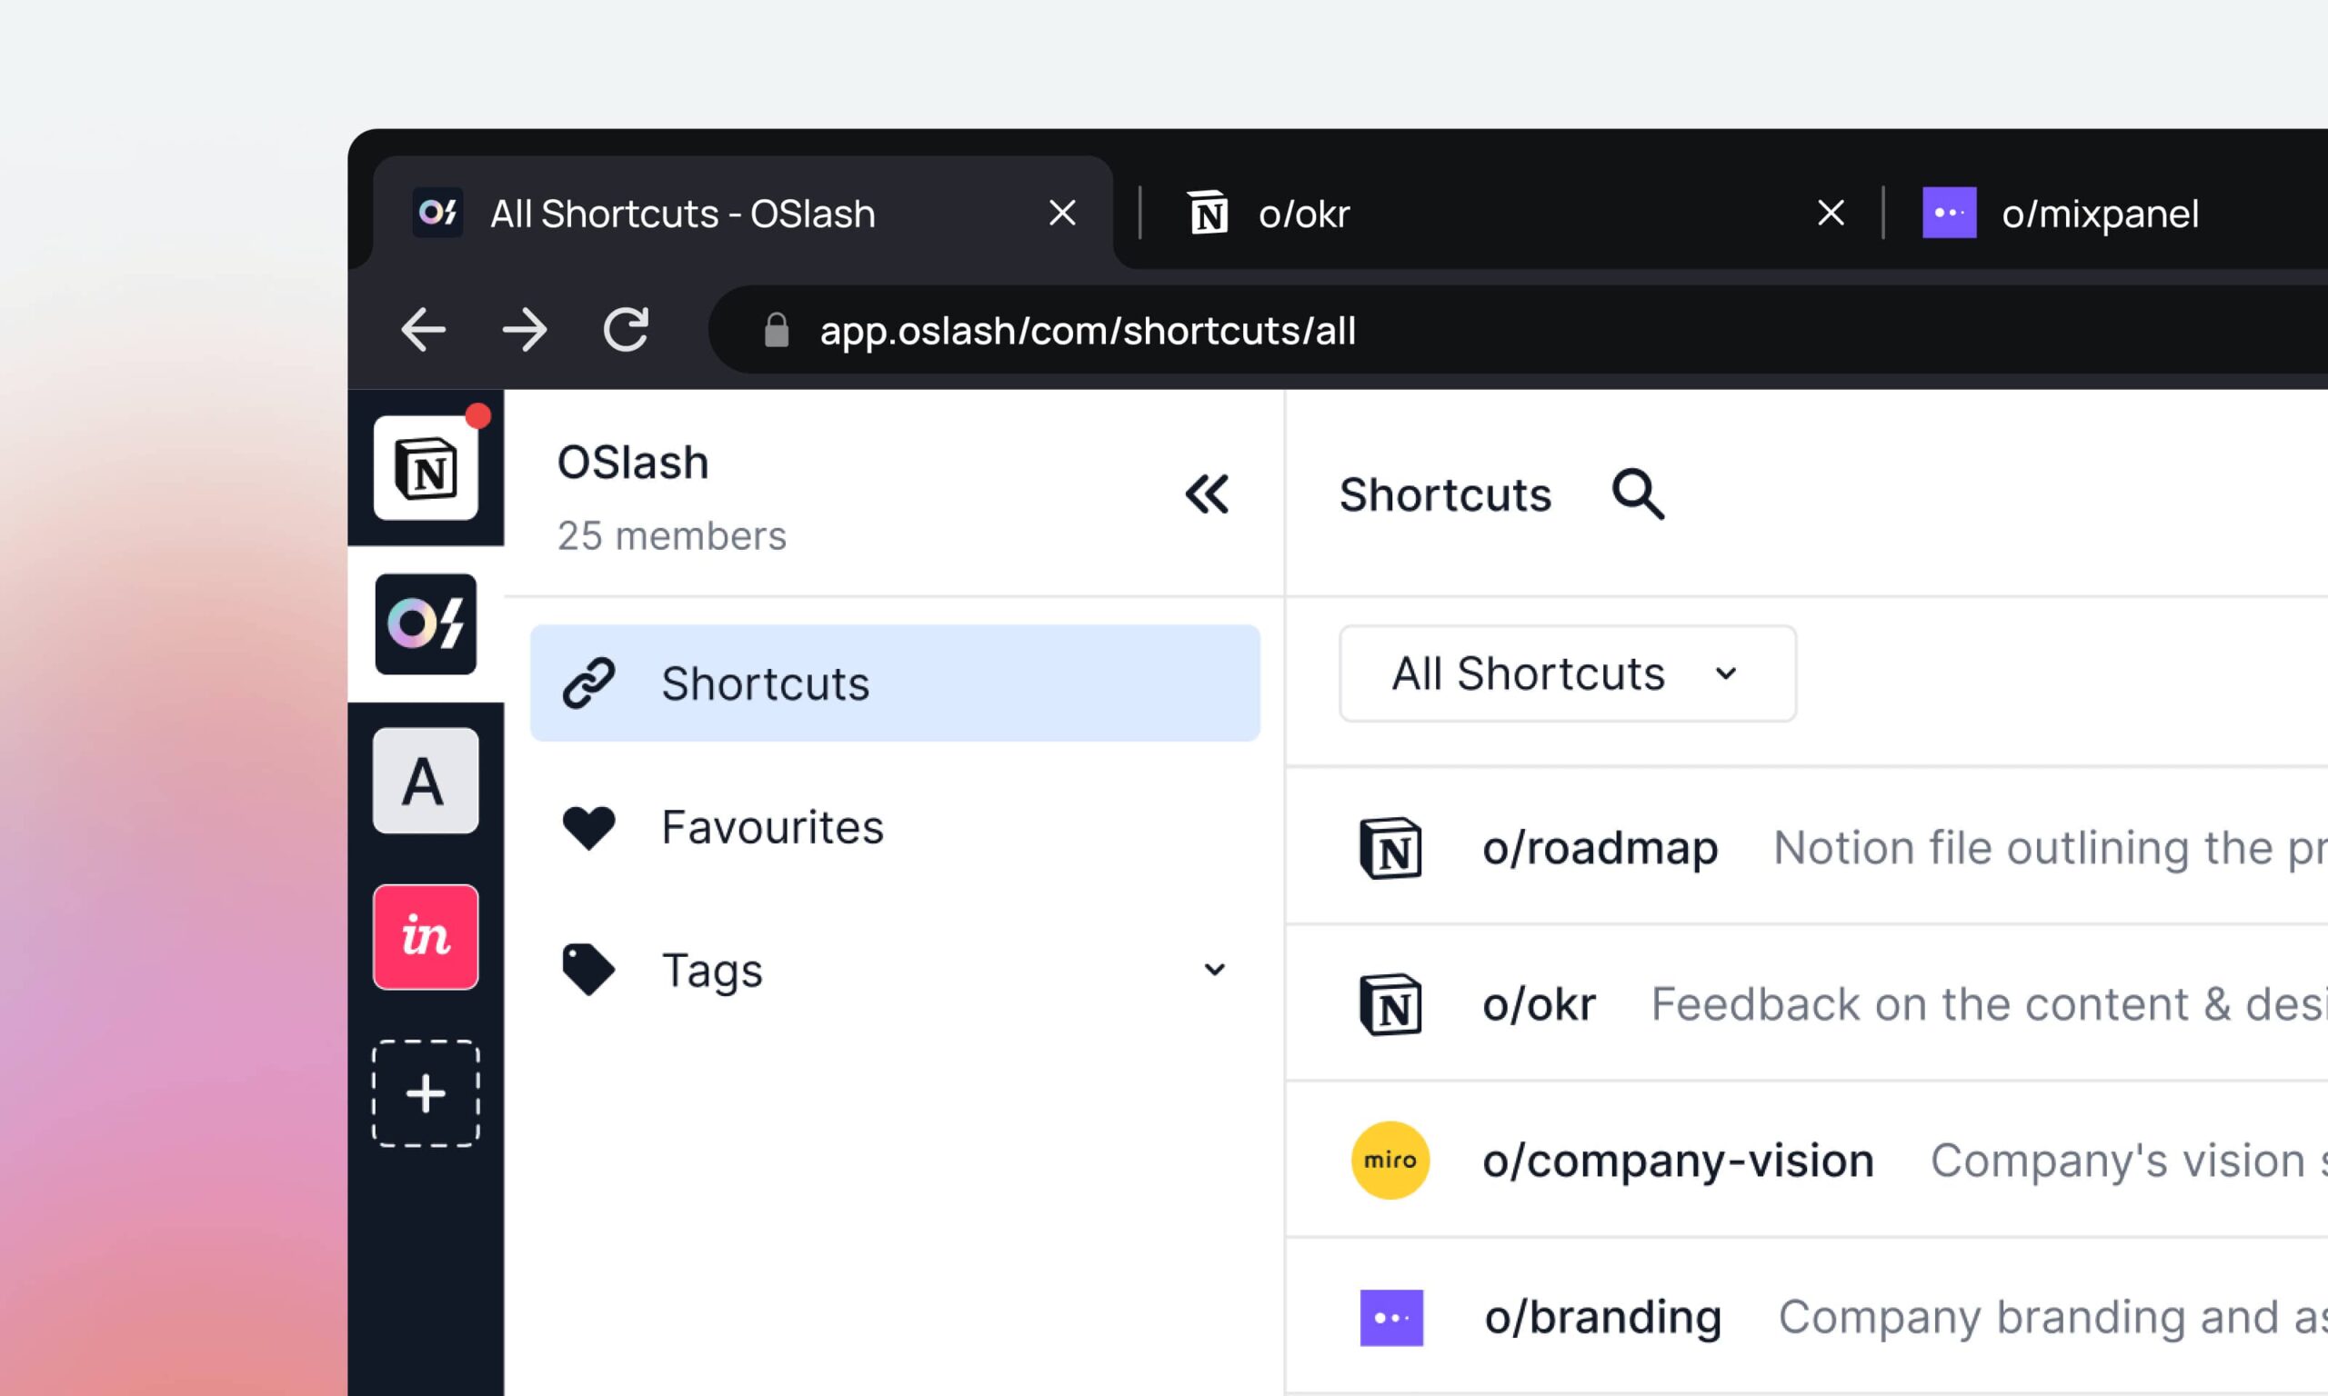This screenshot has height=1396, width=2328.
Task: Click the Notion icon next to o/roadmap
Action: (x=1390, y=848)
